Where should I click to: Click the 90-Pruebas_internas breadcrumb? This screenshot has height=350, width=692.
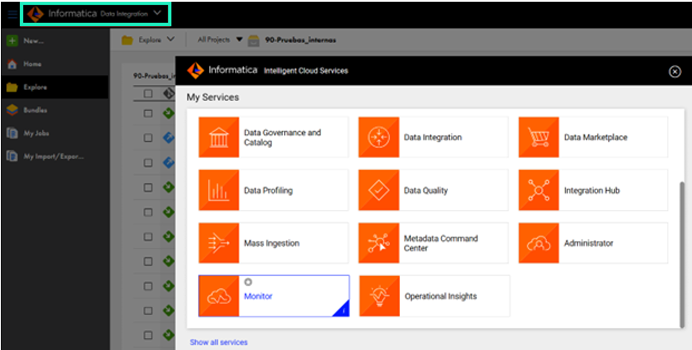300,40
